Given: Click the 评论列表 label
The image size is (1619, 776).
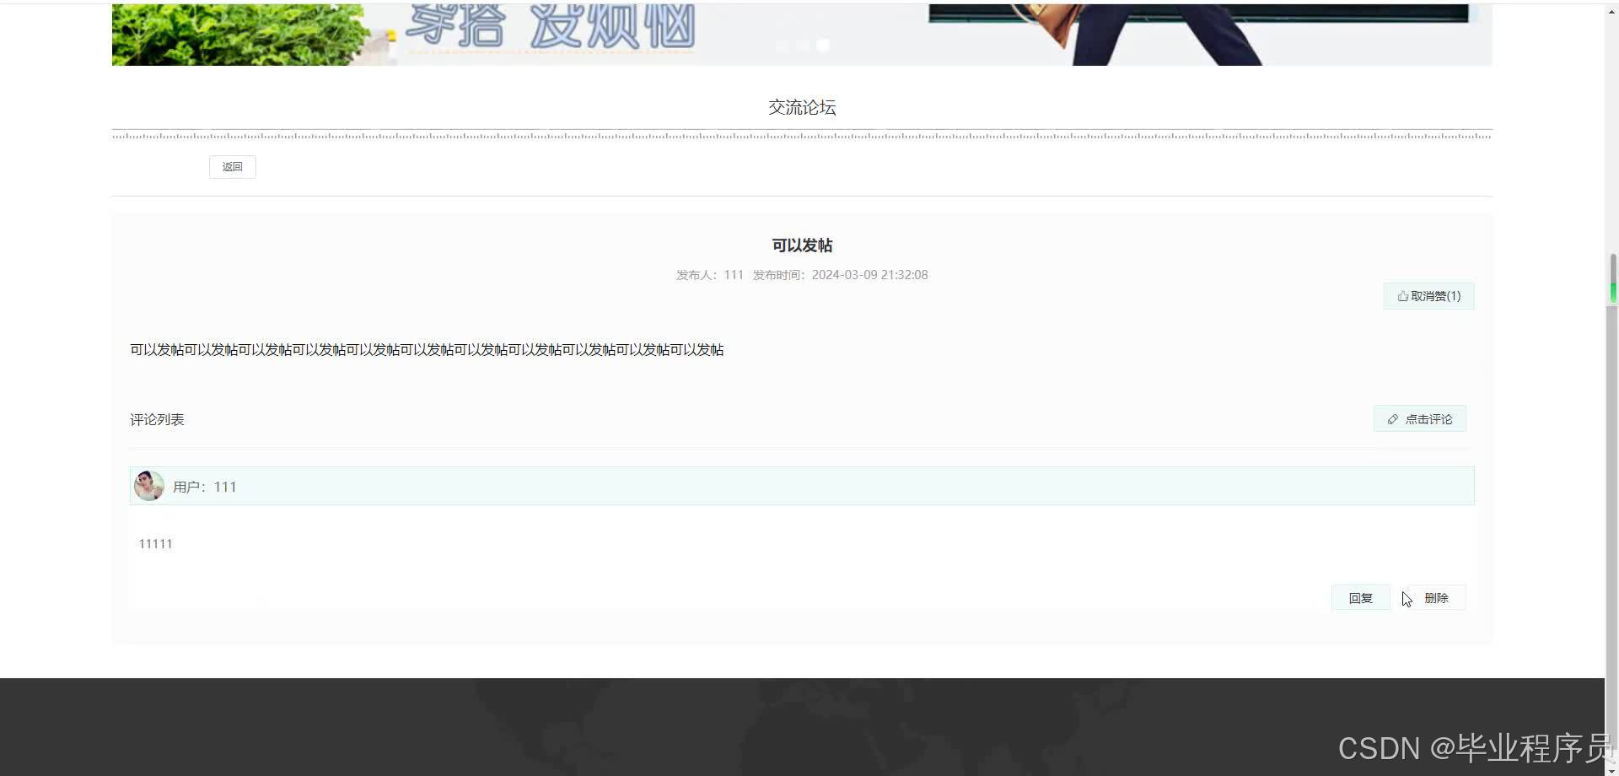Looking at the screenshot, I should tap(157, 419).
